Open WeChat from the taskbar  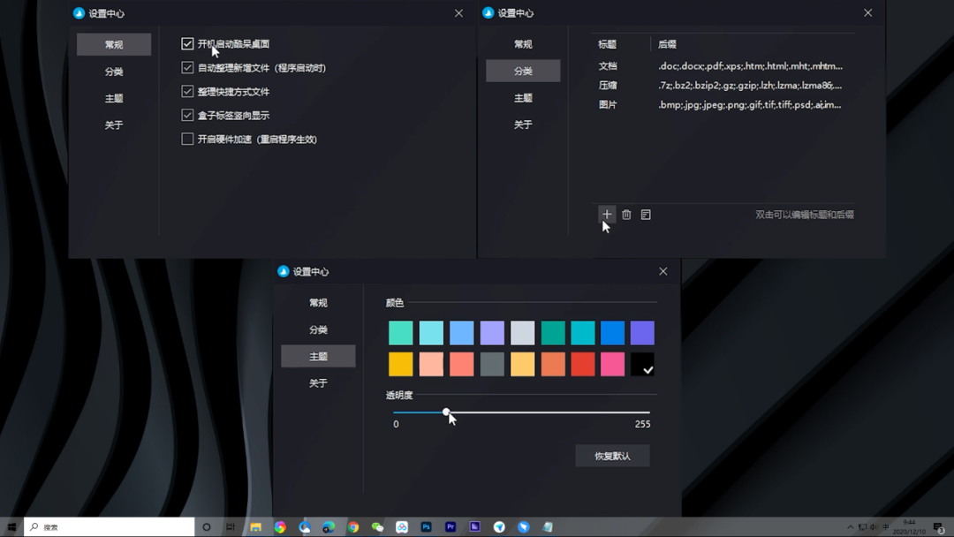tap(377, 526)
